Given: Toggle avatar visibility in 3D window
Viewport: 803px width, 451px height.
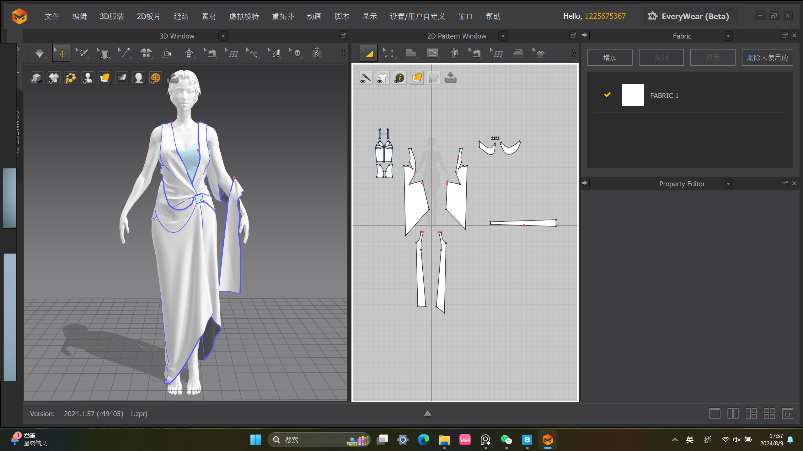Looking at the screenshot, I should [88, 78].
